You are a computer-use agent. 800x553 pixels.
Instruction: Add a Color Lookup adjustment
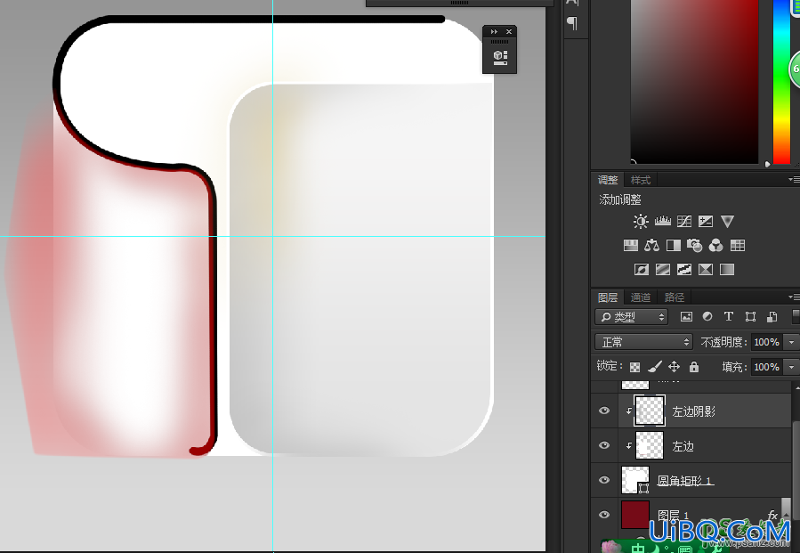738,246
